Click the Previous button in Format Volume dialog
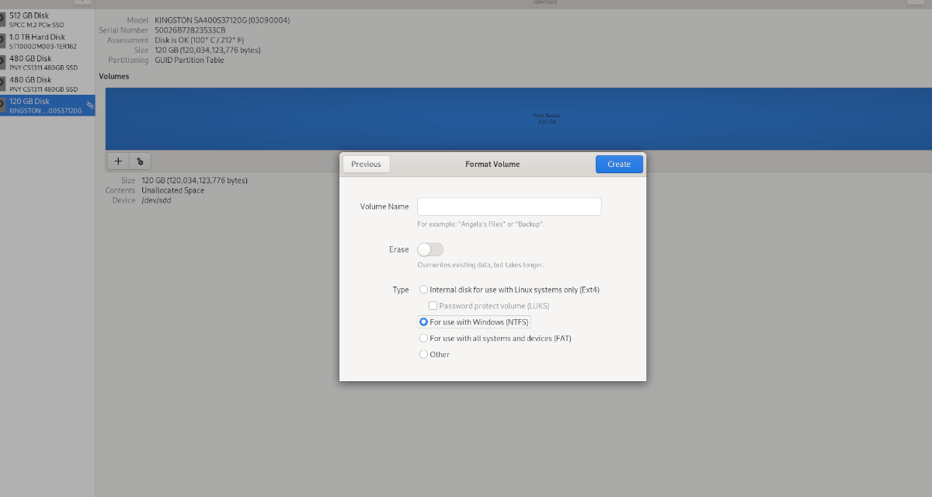This screenshot has height=497, width=932. click(366, 164)
